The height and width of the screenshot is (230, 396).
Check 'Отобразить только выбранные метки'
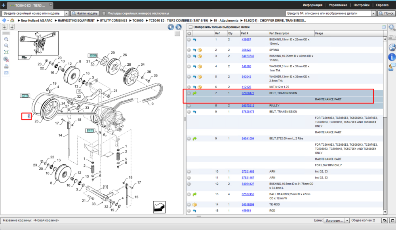[191, 27]
